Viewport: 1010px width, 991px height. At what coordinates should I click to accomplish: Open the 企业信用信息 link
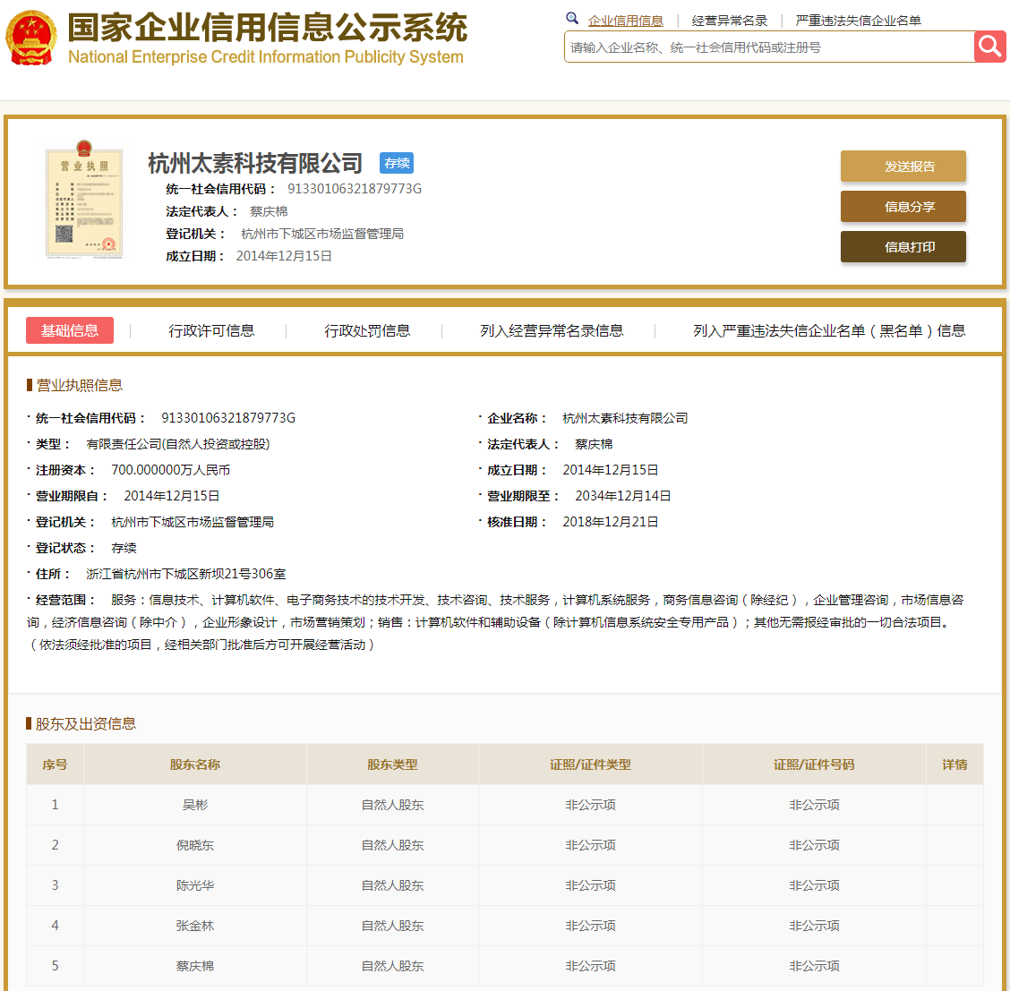tap(627, 20)
